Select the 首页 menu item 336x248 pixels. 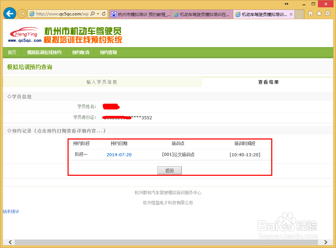[x=11, y=52]
